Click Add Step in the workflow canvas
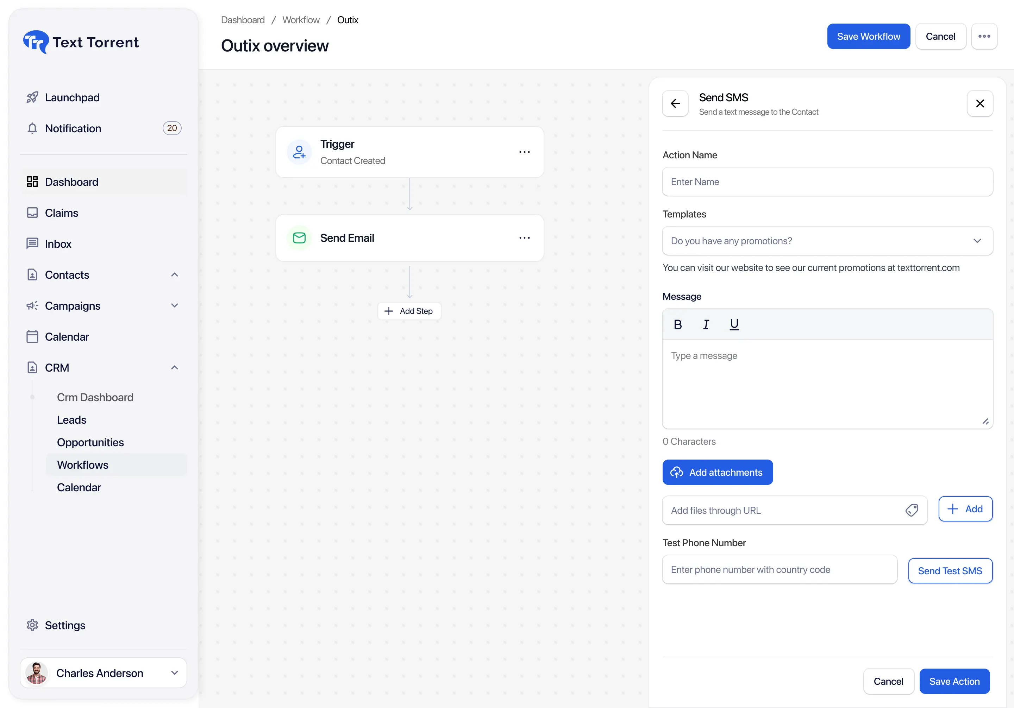1014x708 pixels. tap(409, 311)
